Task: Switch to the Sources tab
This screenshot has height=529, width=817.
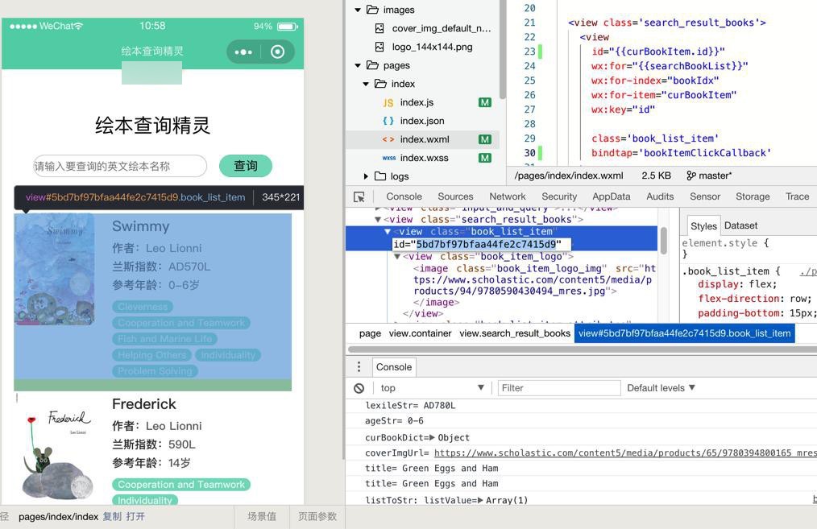Action: click(455, 196)
